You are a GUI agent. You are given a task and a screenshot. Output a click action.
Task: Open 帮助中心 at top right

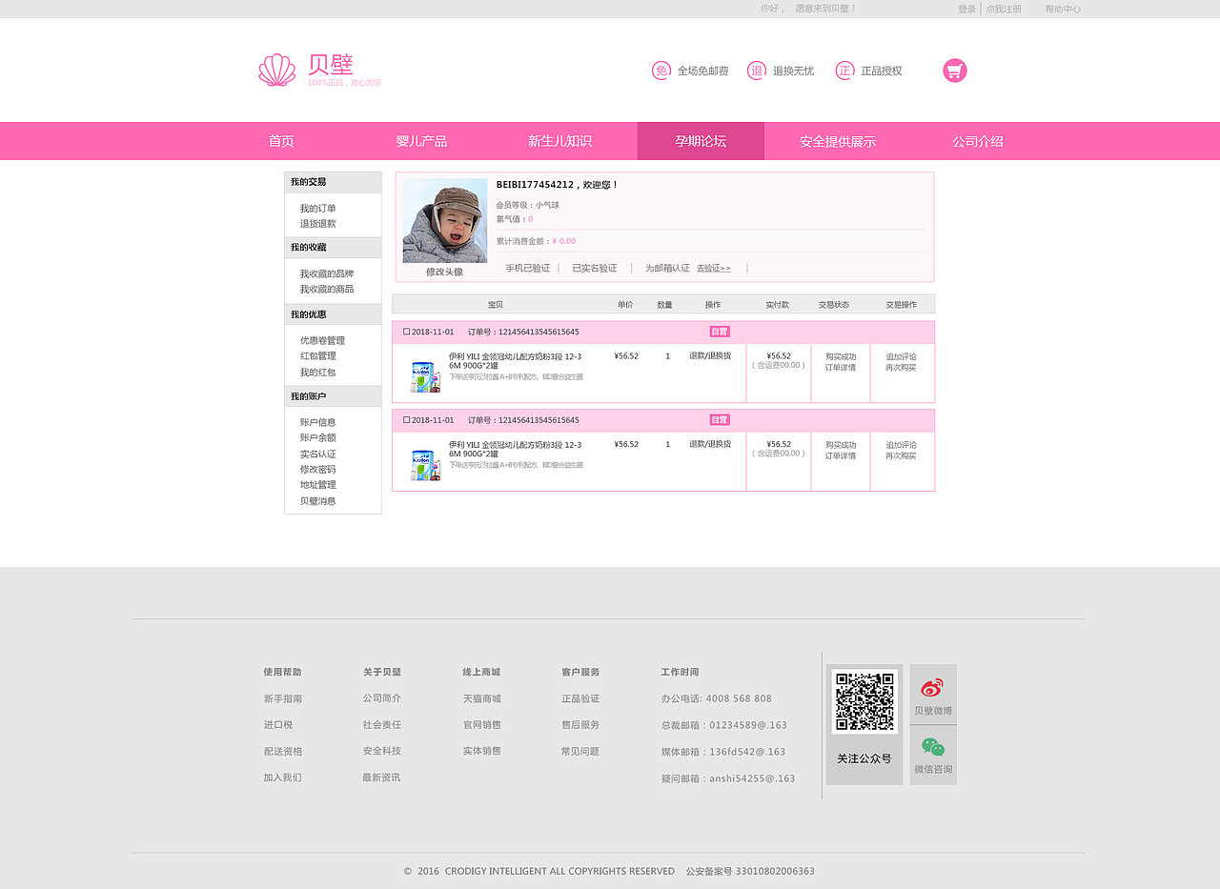click(x=1063, y=9)
